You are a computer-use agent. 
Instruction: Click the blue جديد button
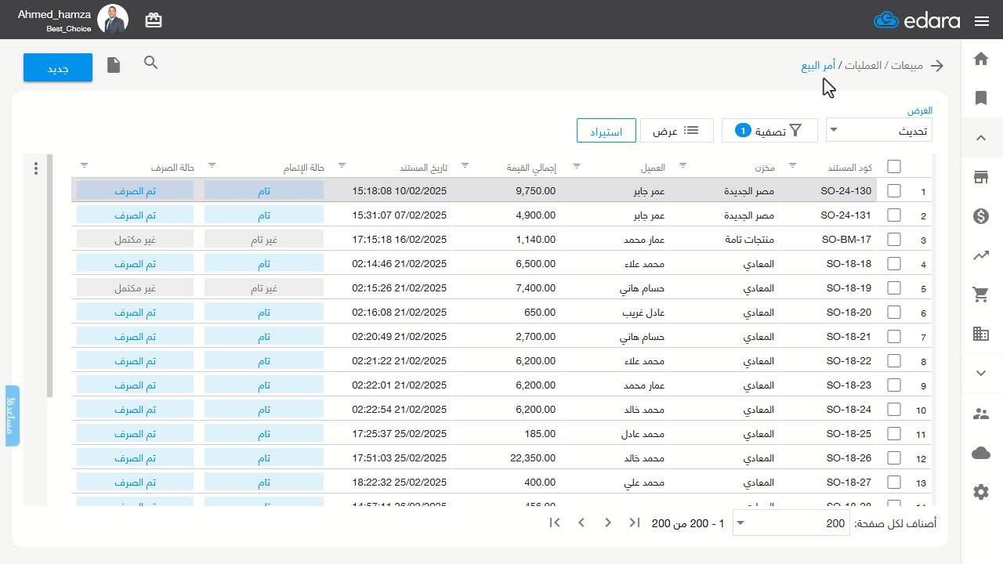pyautogui.click(x=58, y=67)
